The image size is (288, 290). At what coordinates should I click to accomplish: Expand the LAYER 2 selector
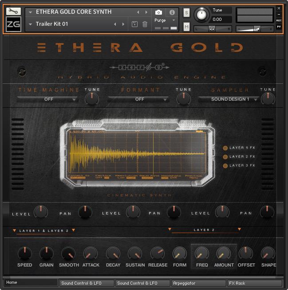[204, 230]
